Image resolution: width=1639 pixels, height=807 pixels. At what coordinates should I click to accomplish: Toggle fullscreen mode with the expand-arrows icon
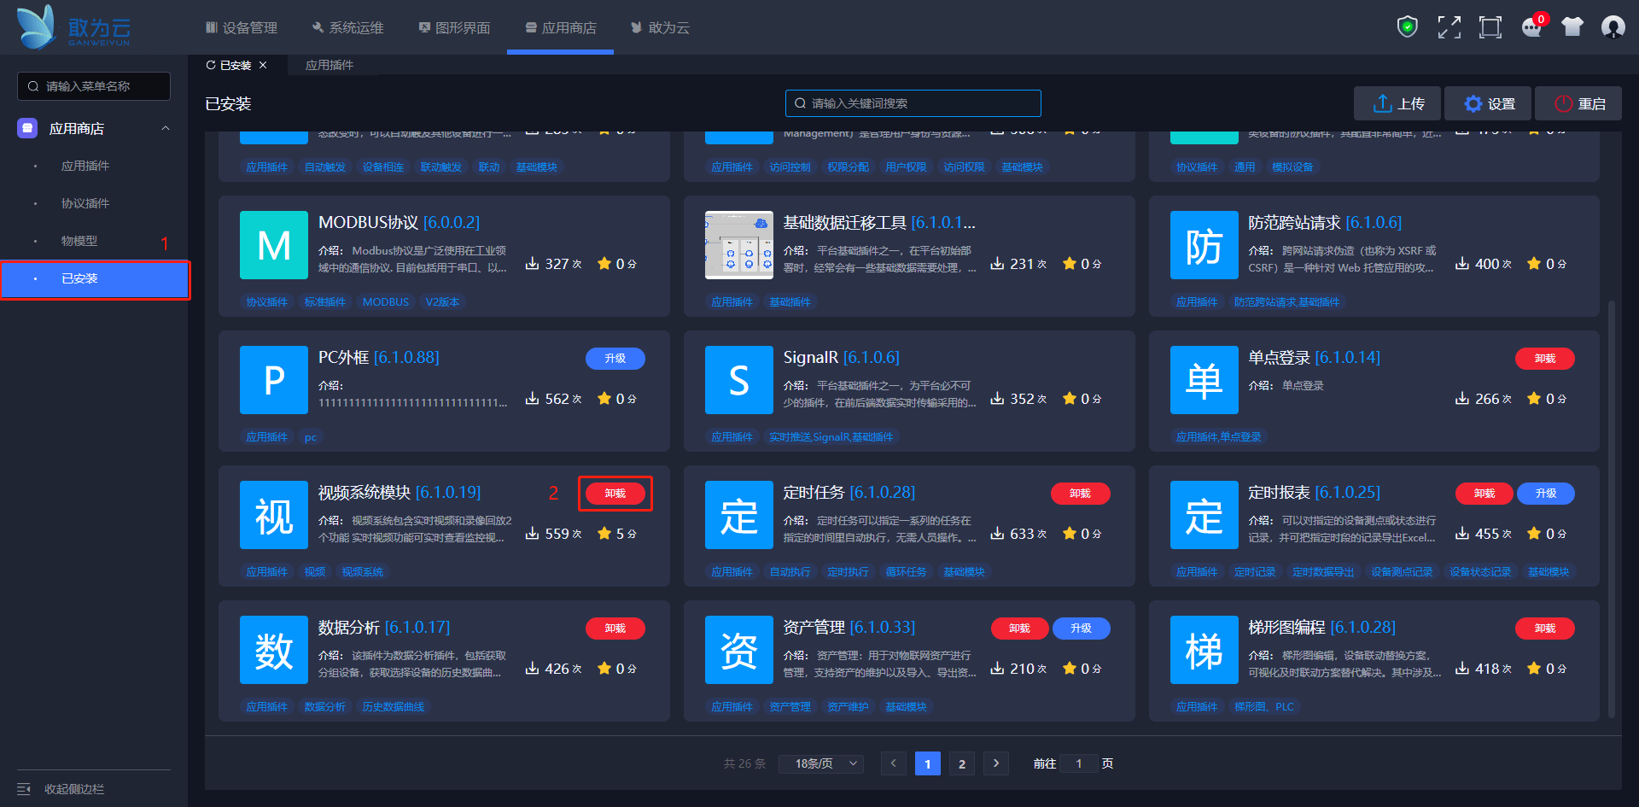pyautogui.click(x=1449, y=27)
